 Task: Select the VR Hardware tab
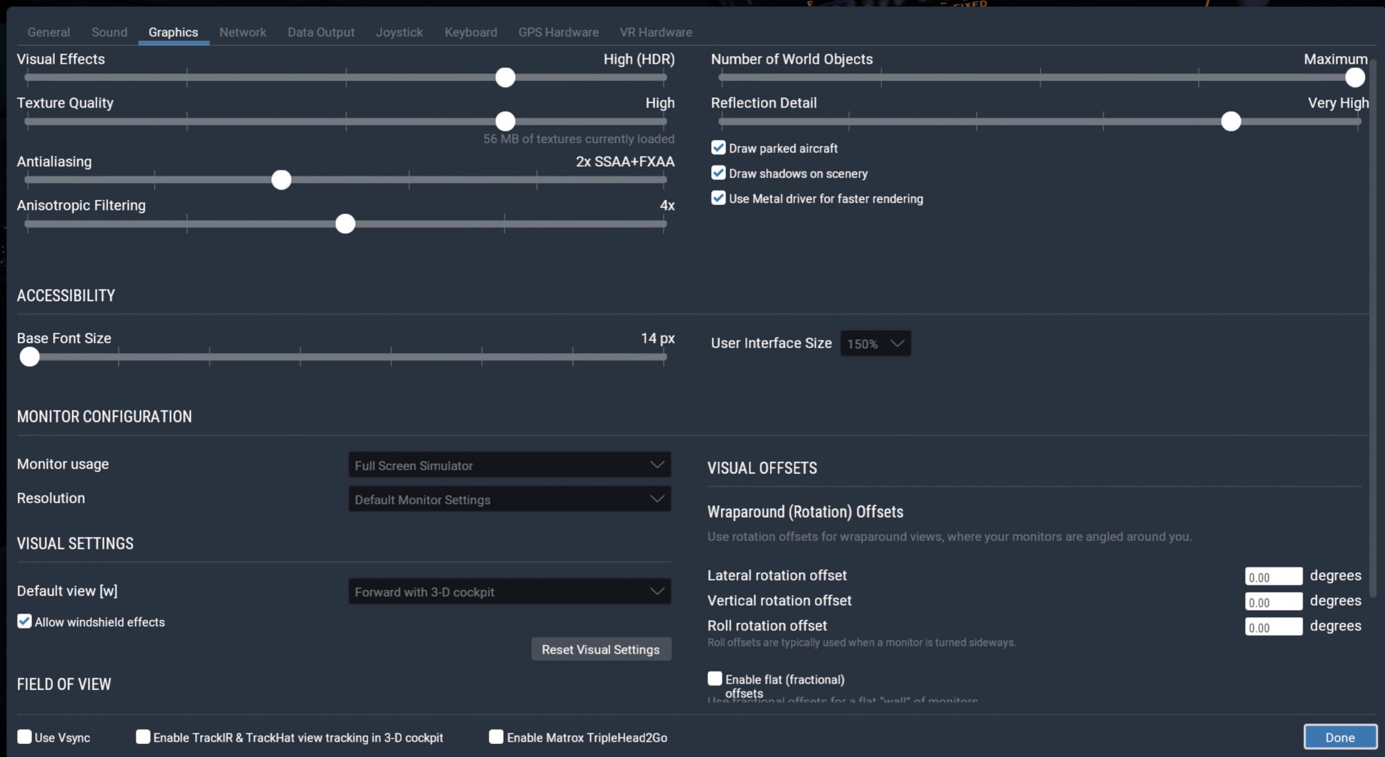point(655,32)
